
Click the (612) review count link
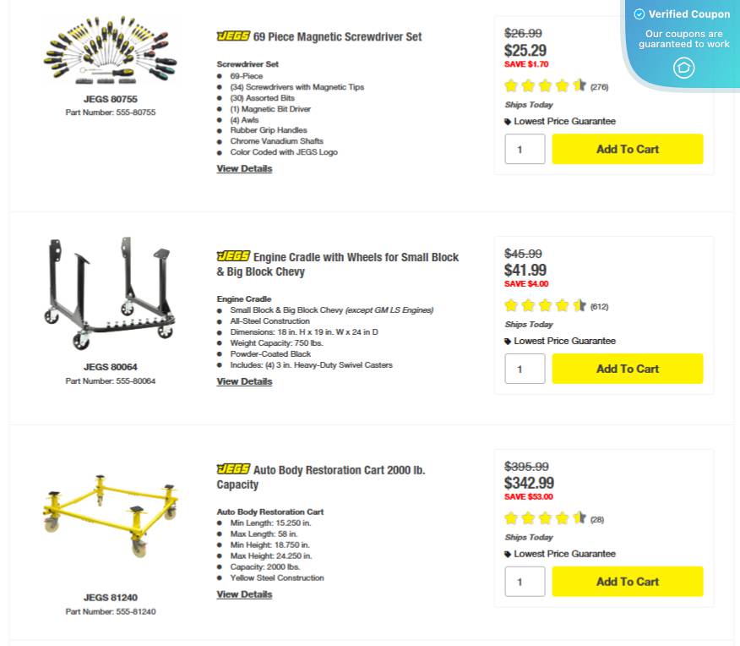click(599, 306)
